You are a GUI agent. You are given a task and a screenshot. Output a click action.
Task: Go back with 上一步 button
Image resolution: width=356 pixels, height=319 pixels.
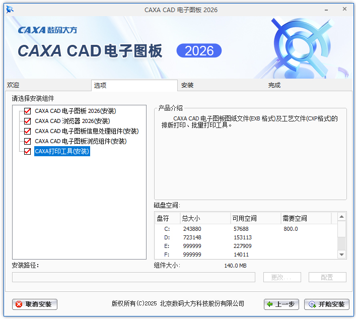coord(281,304)
